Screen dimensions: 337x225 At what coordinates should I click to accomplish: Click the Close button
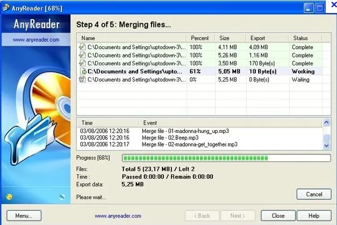coord(278,215)
